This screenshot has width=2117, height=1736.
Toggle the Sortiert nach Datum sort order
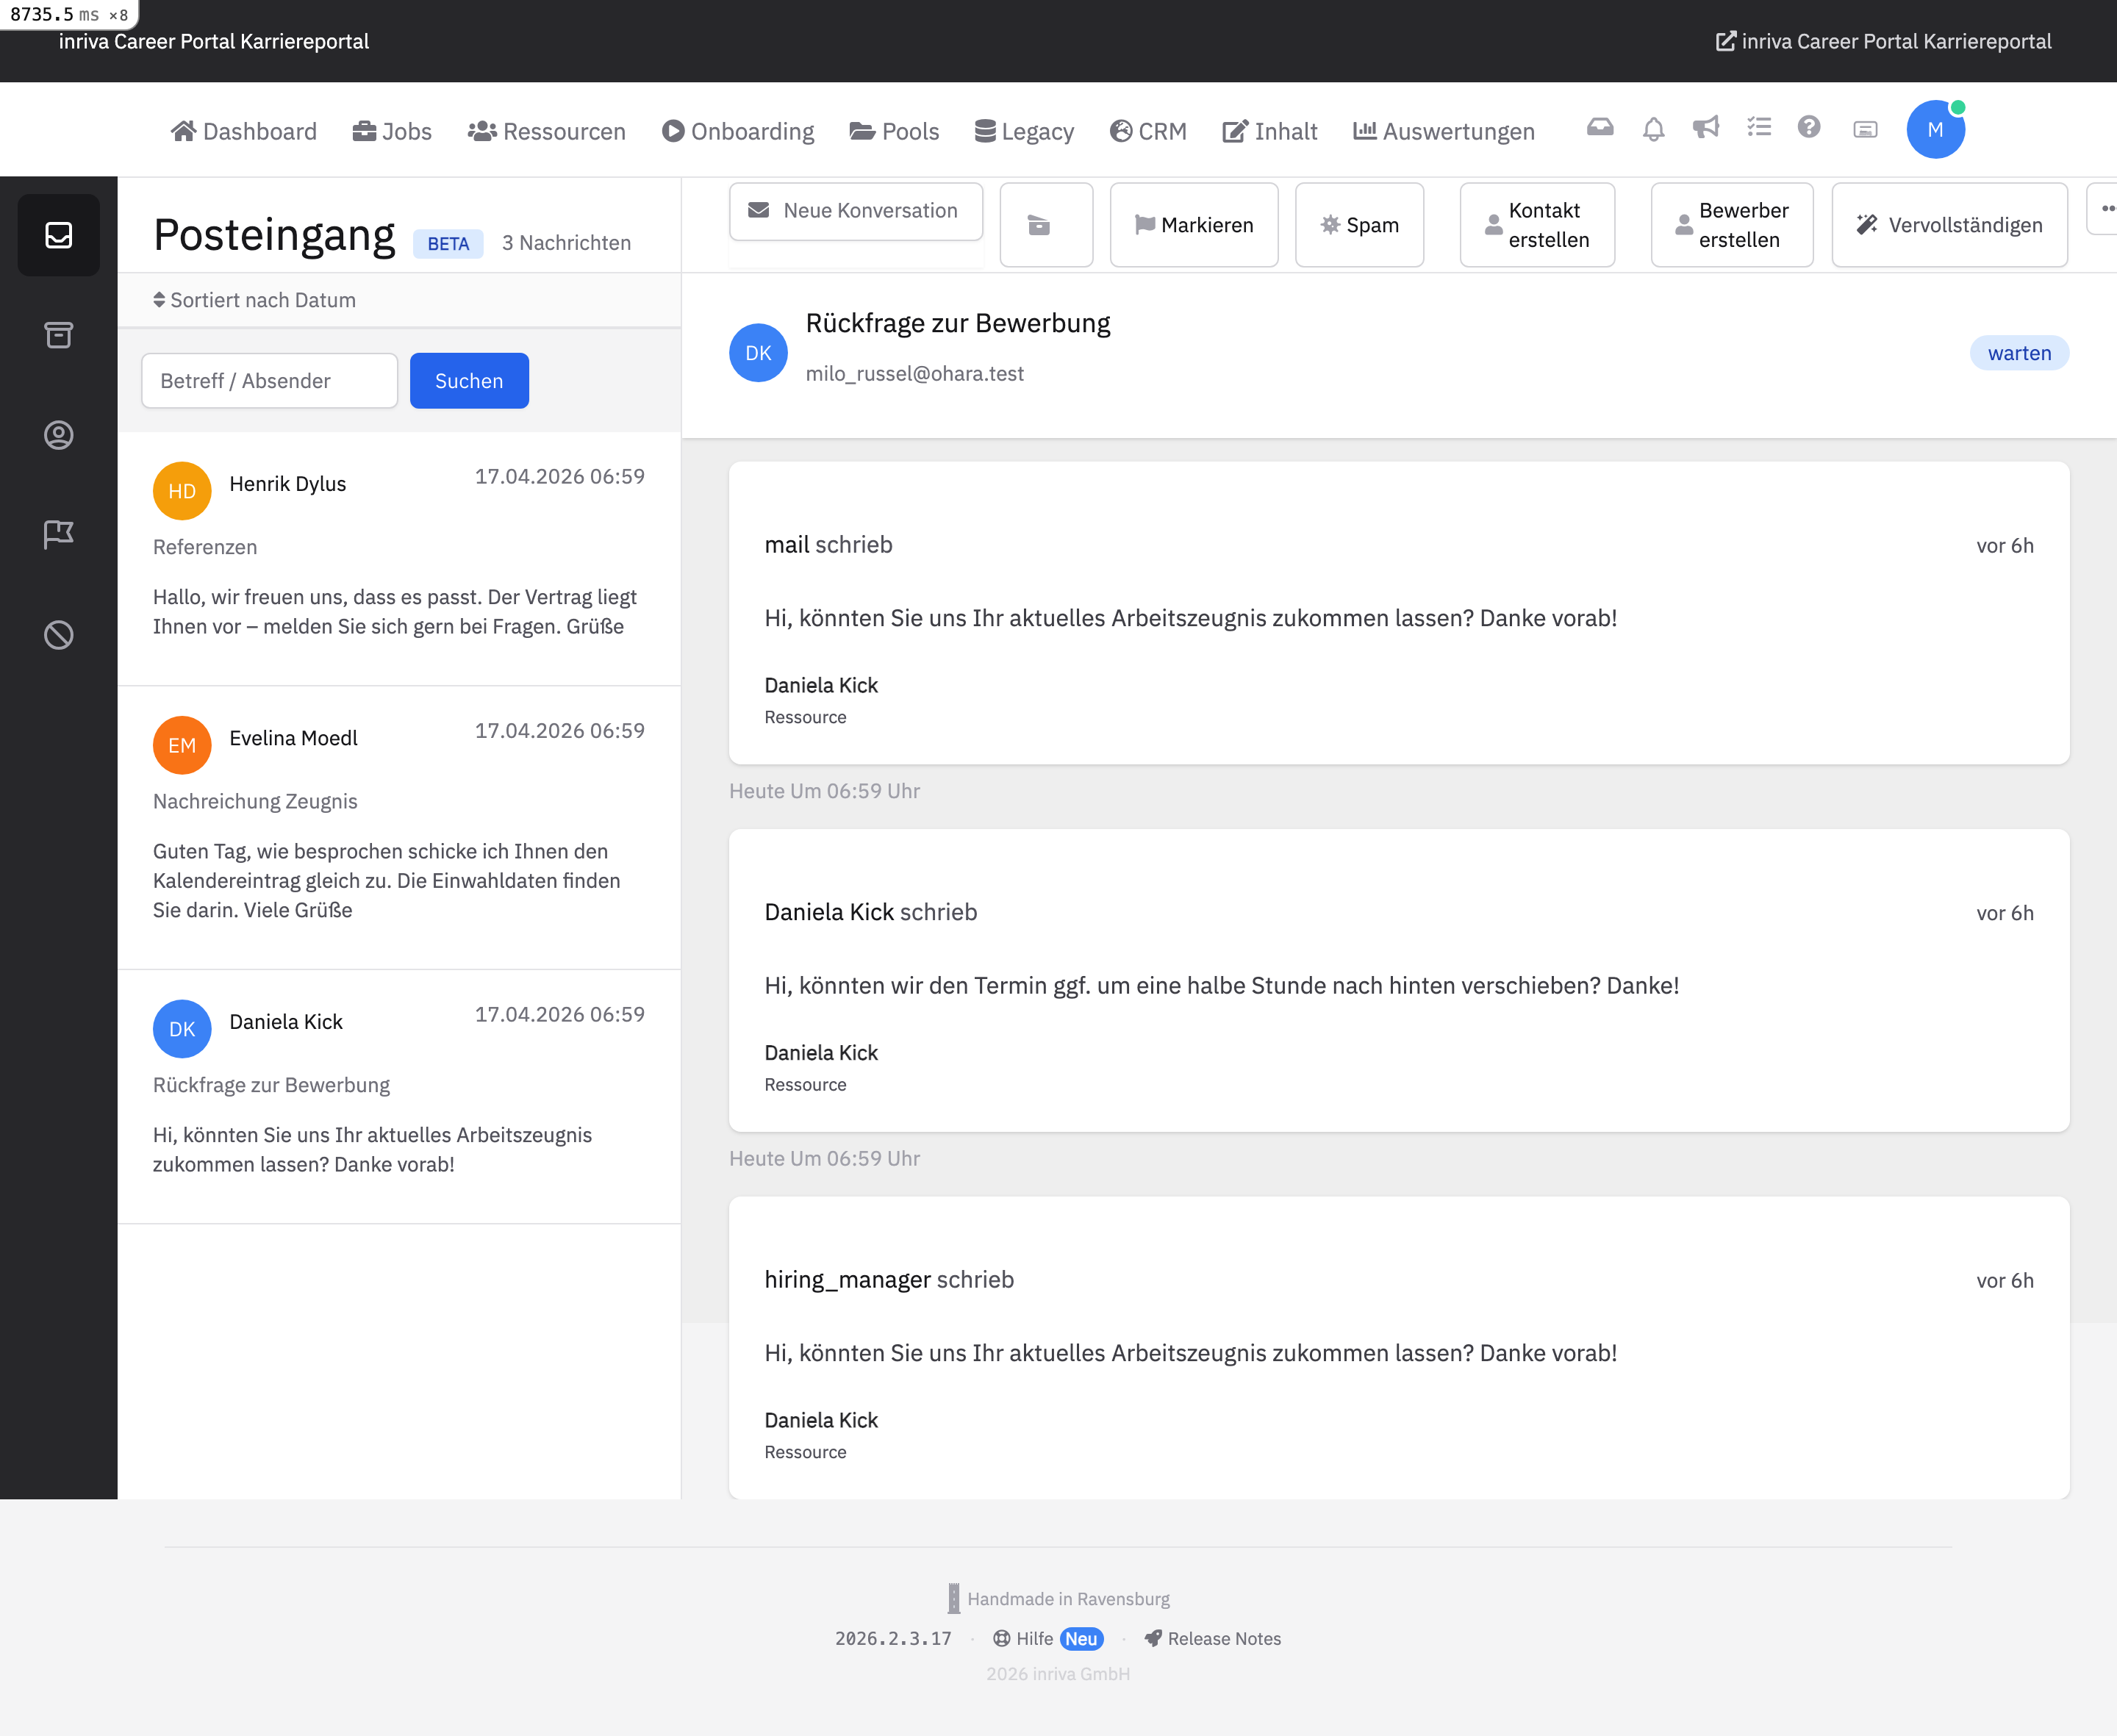point(254,300)
